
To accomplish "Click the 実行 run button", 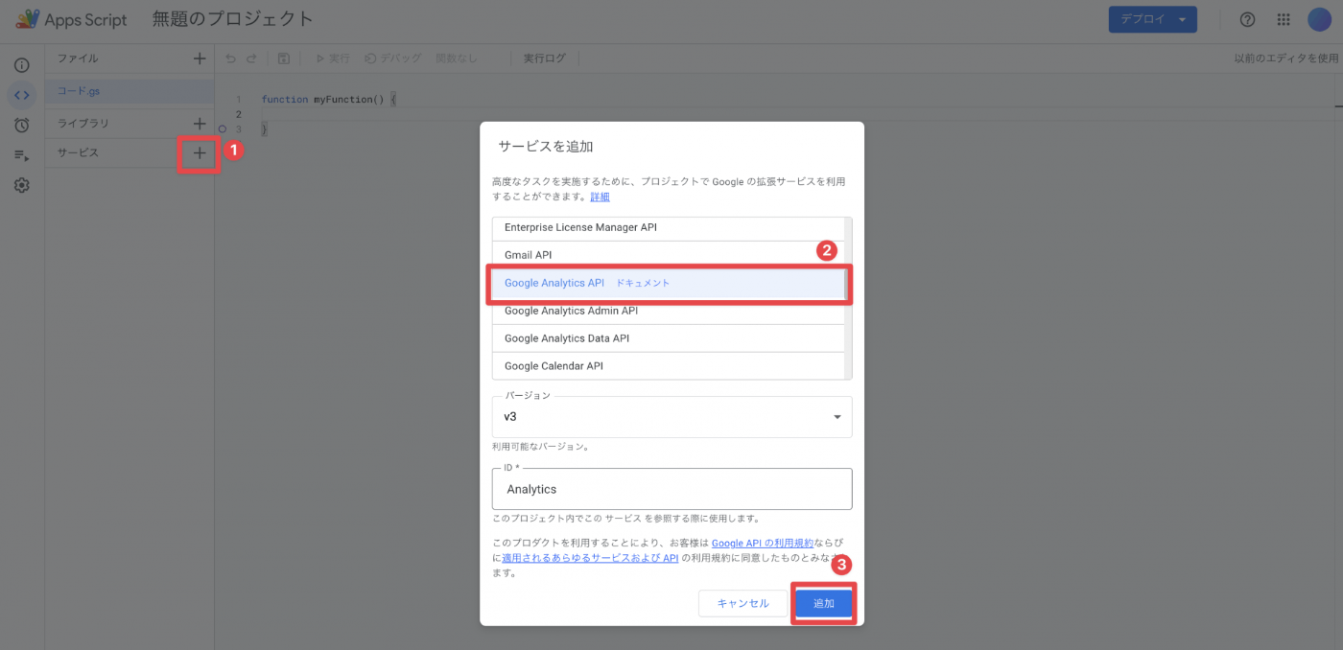I will [x=333, y=58].
